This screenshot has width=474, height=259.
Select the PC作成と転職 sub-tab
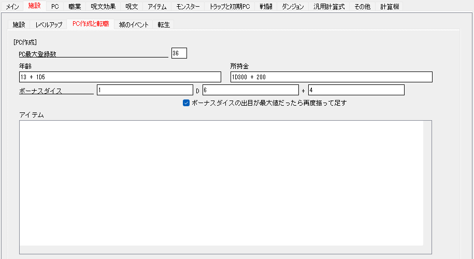(x=91, y=24)
